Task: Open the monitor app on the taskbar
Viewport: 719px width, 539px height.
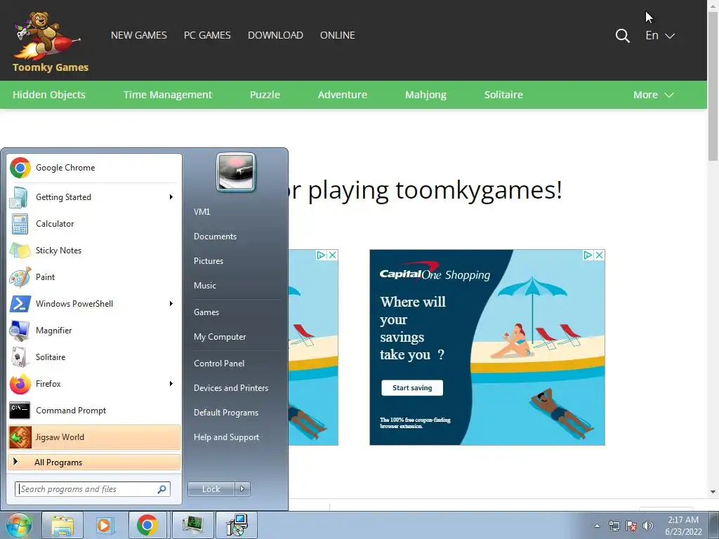Action: pyautogui.click(x=192, y=525)
